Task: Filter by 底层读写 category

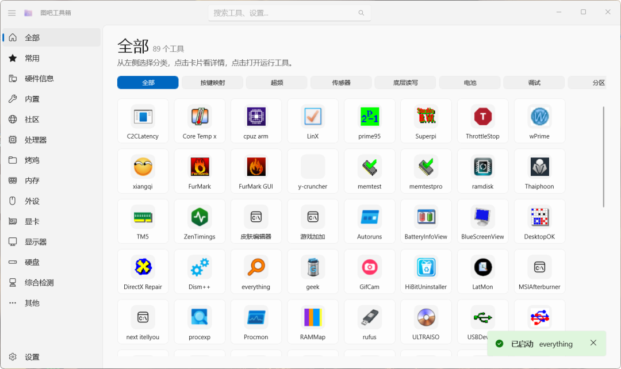Action: click(405, 82)
